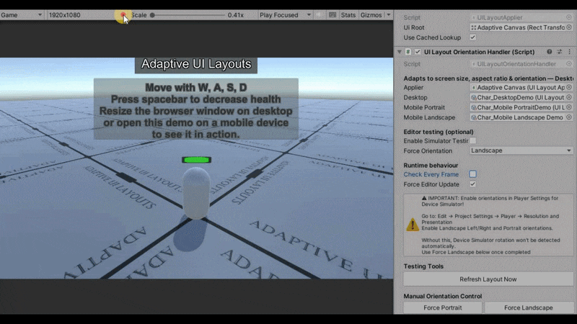Image resolution: width=577 pixels, height=324 pixels.
Task: Open object picker for the Applier field
Action: pyautogui.click(x=569, y=87)
